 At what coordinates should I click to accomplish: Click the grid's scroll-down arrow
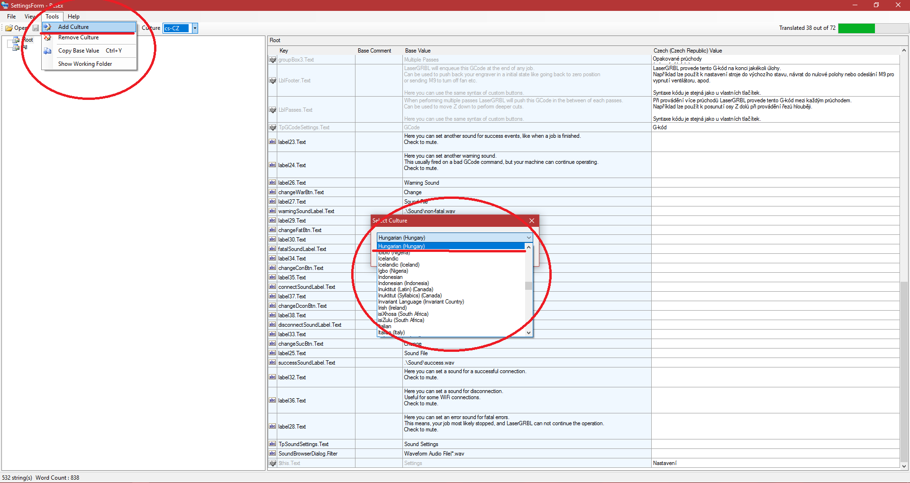(904, 466)
